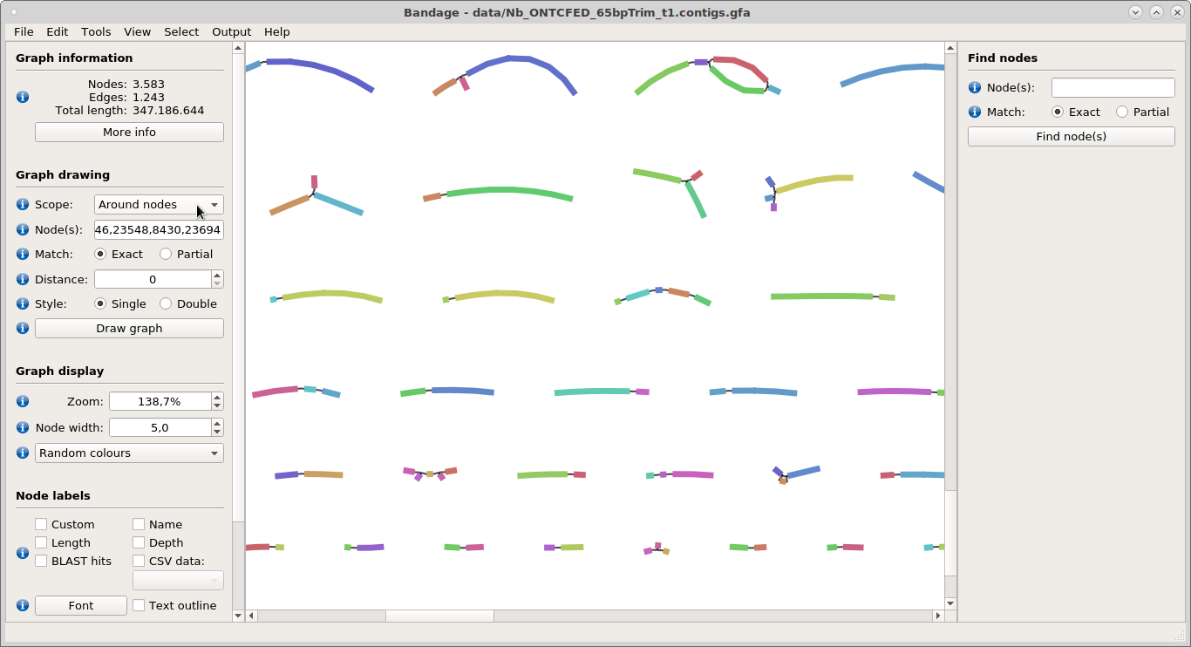
Task: Click the info icon next to Node(s) in Graph drawing
Action: tap(23, 229)
